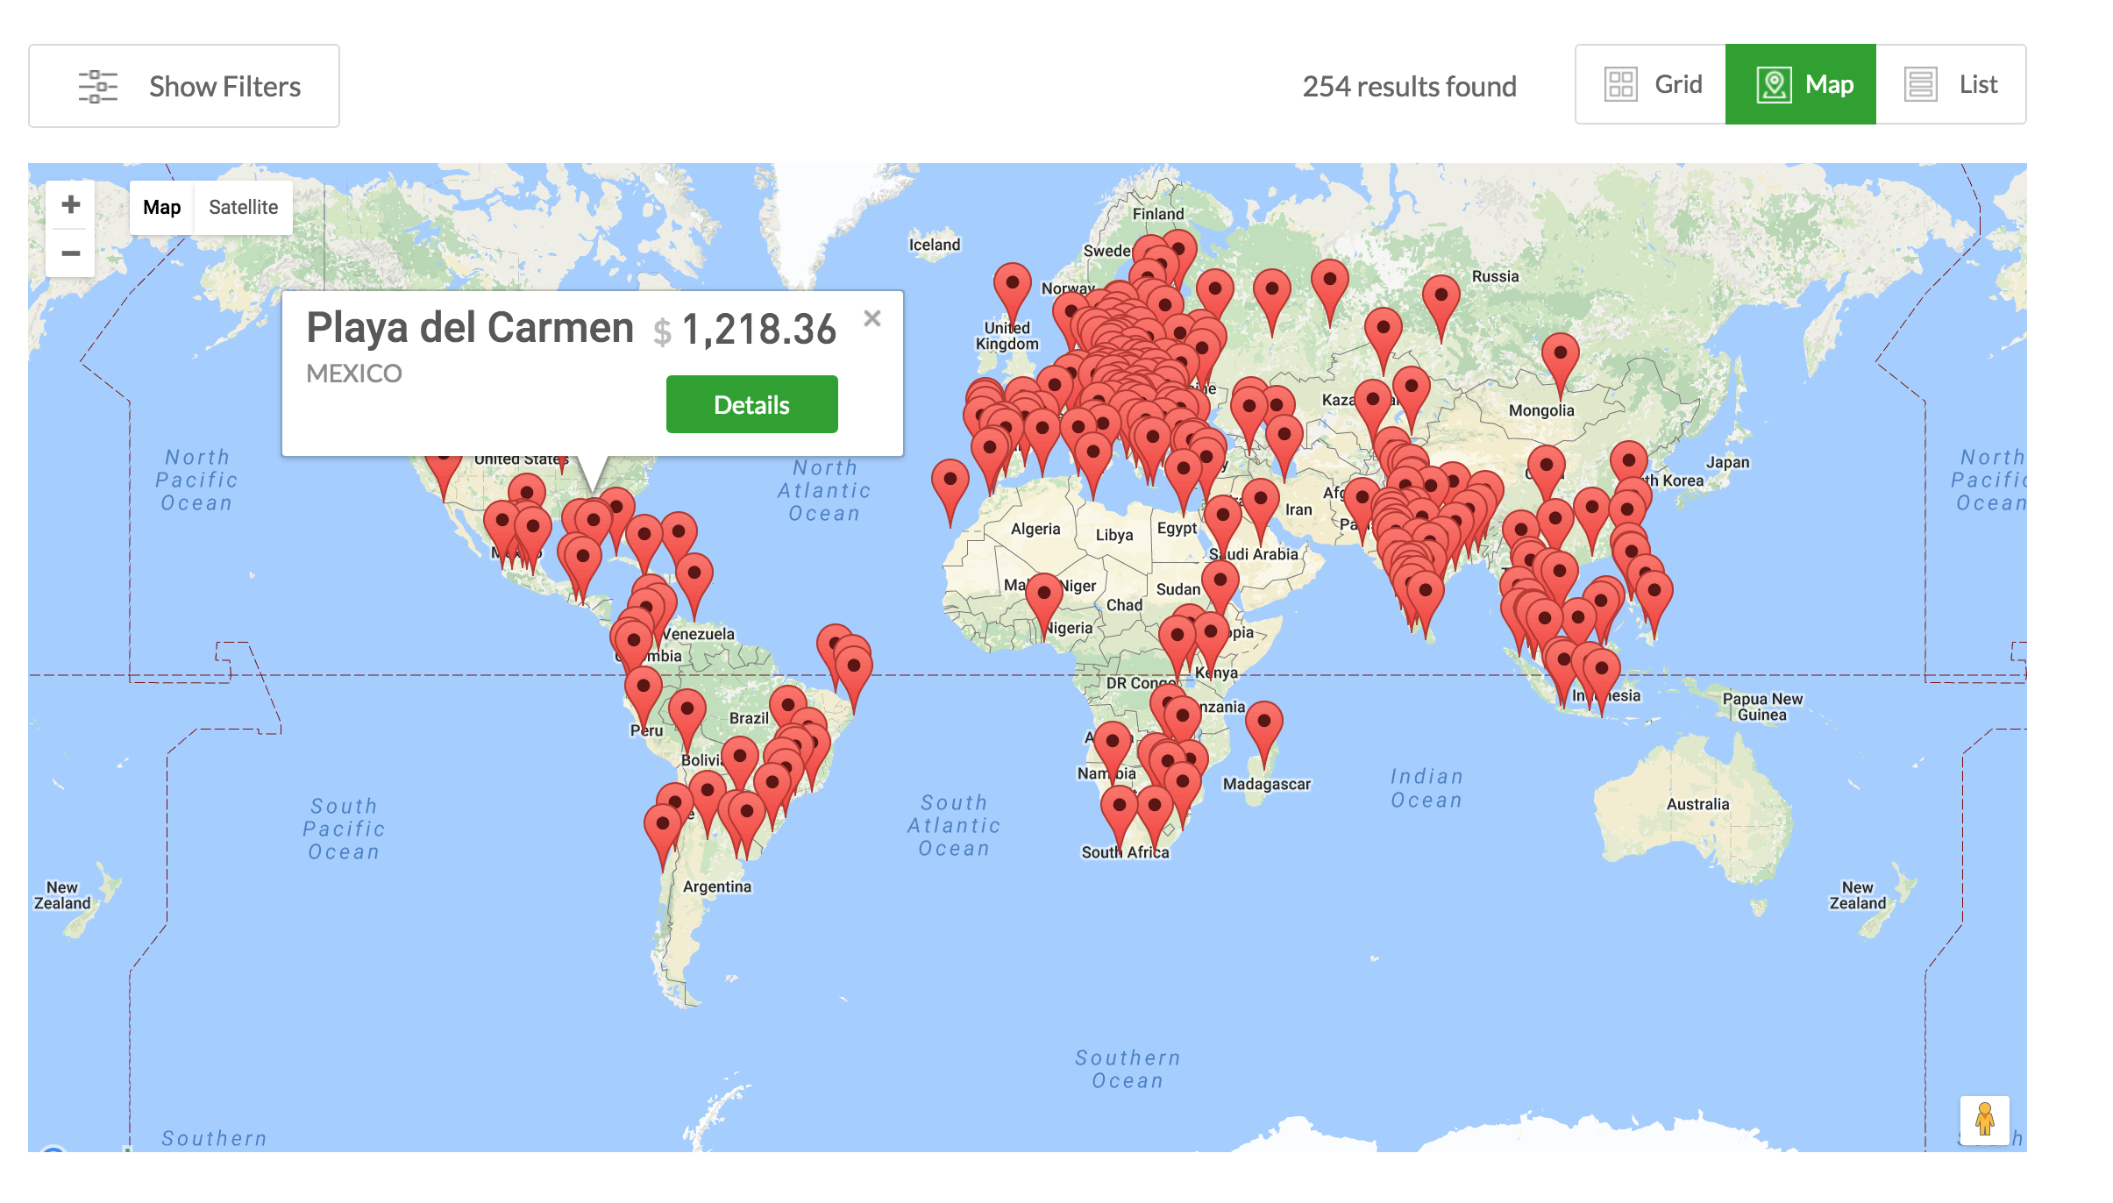This screenshot has height=1203, width=2113.
Task: Zoom out with the minus button
Action: (70, 253)
